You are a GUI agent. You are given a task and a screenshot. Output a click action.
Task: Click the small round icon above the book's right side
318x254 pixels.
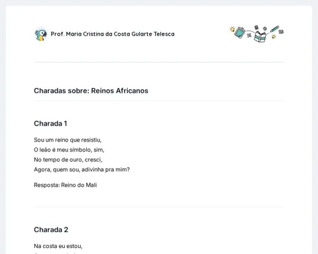tap(265, 28)
